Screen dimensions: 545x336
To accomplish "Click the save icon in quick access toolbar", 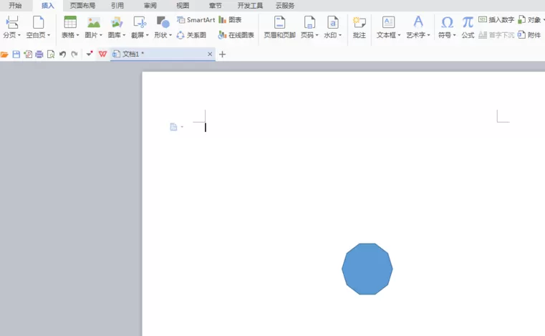I will coord(16,54).
